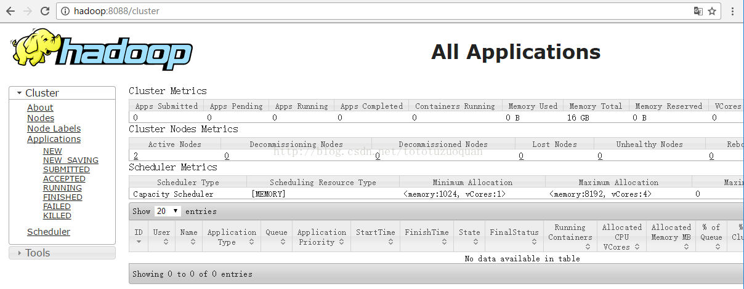Click the Hadoop elephant logo
The height and width of the screenshot is (289, 744).
click(x=101, y=49)
